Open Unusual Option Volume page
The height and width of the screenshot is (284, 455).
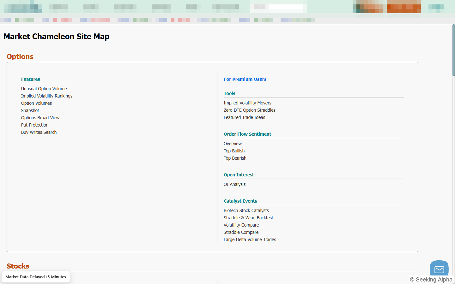pyautogui.click(x=44, y=89)
